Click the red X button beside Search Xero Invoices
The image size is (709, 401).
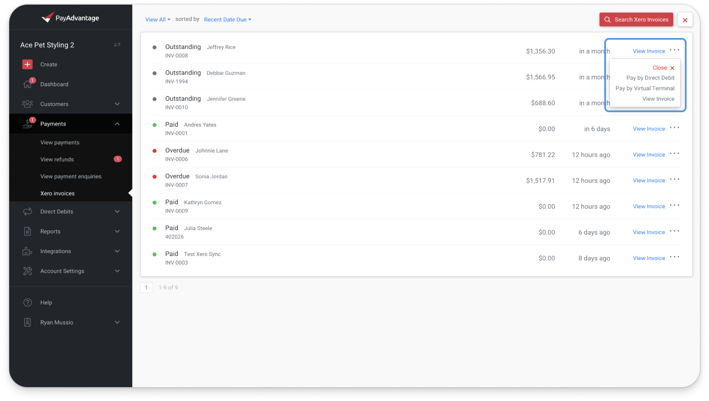(685, 20)
